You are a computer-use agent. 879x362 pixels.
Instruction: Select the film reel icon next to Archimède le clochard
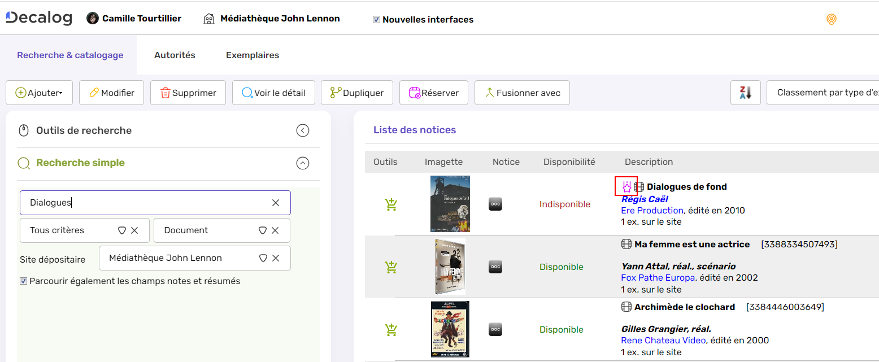coord(626,307)
